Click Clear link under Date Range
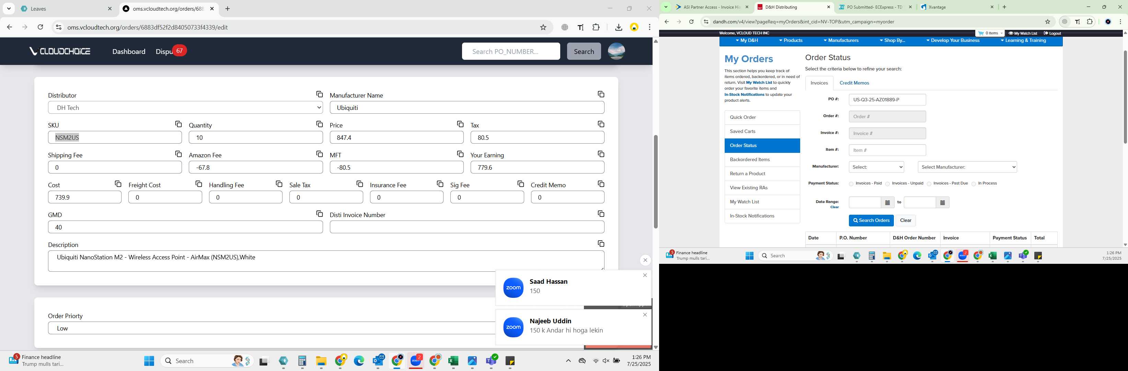The height and width of the screenshot is (371, 1128). pyautogui.click(x=834, y=207)
